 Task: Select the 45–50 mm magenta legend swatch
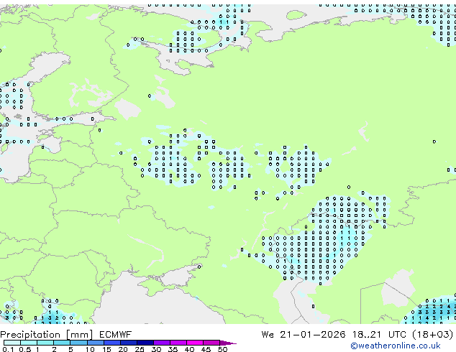click(211, 343)
